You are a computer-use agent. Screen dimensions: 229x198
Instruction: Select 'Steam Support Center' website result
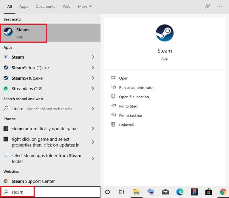pos(33,181)
